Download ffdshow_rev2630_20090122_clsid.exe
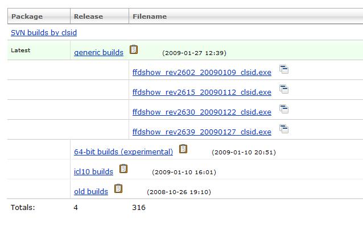The height and width of the screenshot is (227, 363). (x=202, y=112)
